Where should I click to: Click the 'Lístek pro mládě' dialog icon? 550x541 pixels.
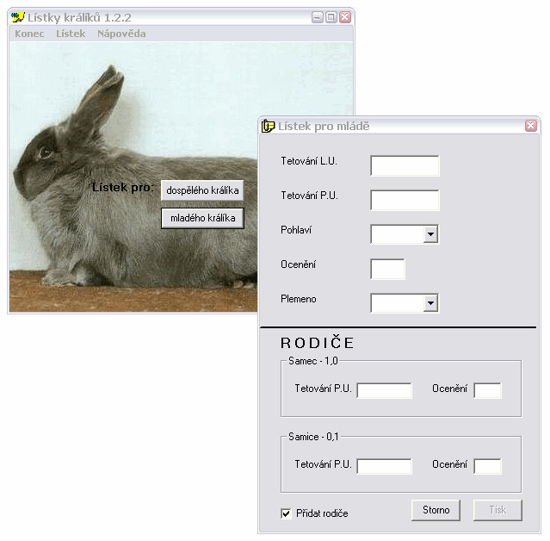pyautogui.click(x=268, y=126)
